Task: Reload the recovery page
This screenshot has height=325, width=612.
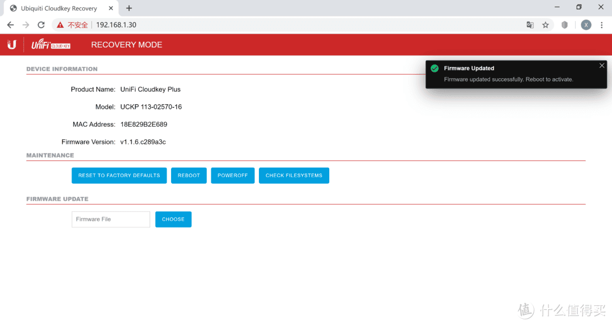Action: [41, 25]
